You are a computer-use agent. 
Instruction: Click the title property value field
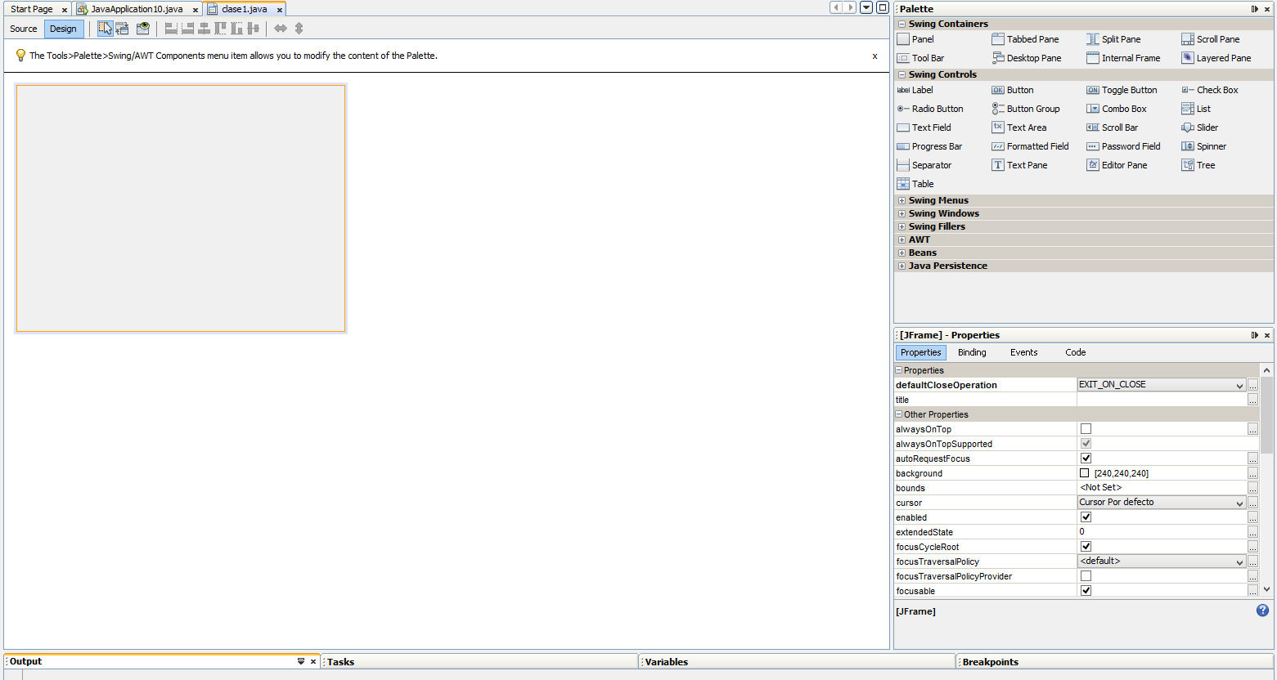point(1162,400)
